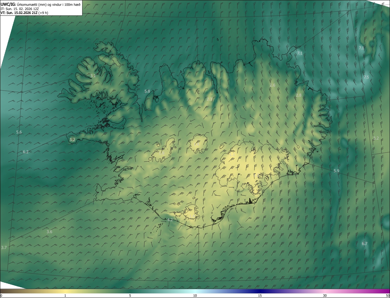
Task: Click the 0 tick on the color scale
Action: [x=1, y=296]
